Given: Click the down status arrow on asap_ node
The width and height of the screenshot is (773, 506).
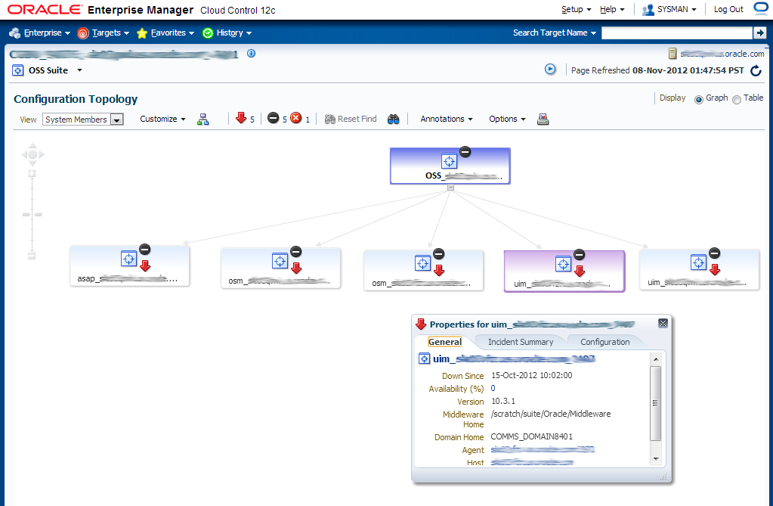Looking at the screenshot, I should click(x=145, y=266).
